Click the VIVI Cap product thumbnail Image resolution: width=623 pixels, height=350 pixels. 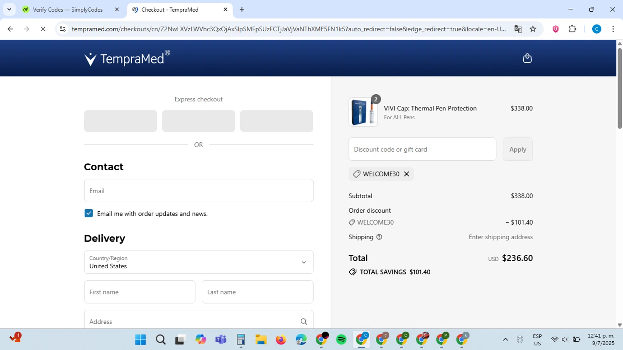(363, 112)
